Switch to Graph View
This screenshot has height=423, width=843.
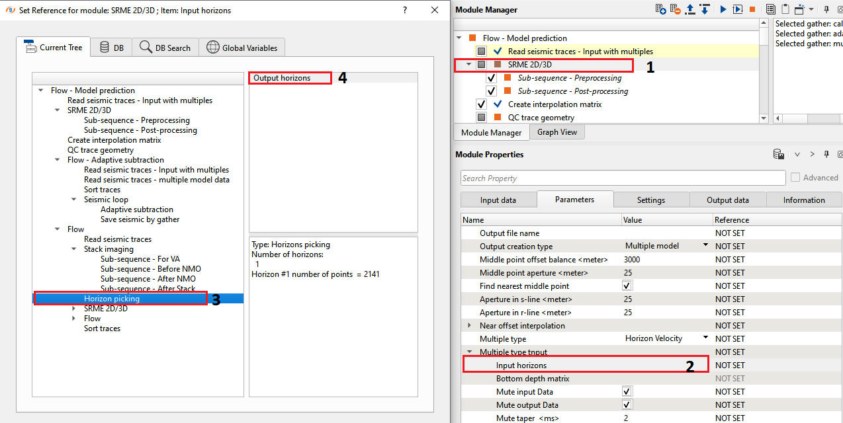click(556, 132)
